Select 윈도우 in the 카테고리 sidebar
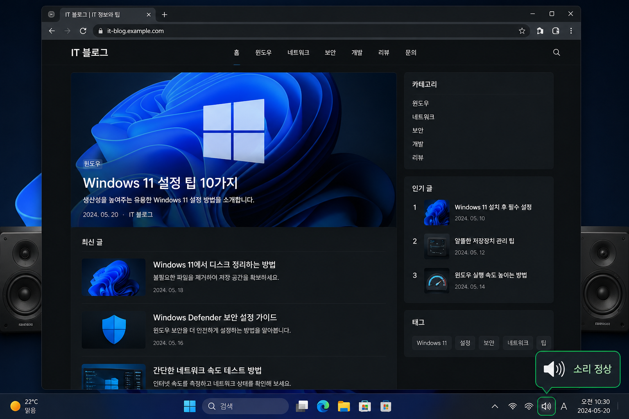Screen dimensions: 629x419 point(421,104)
